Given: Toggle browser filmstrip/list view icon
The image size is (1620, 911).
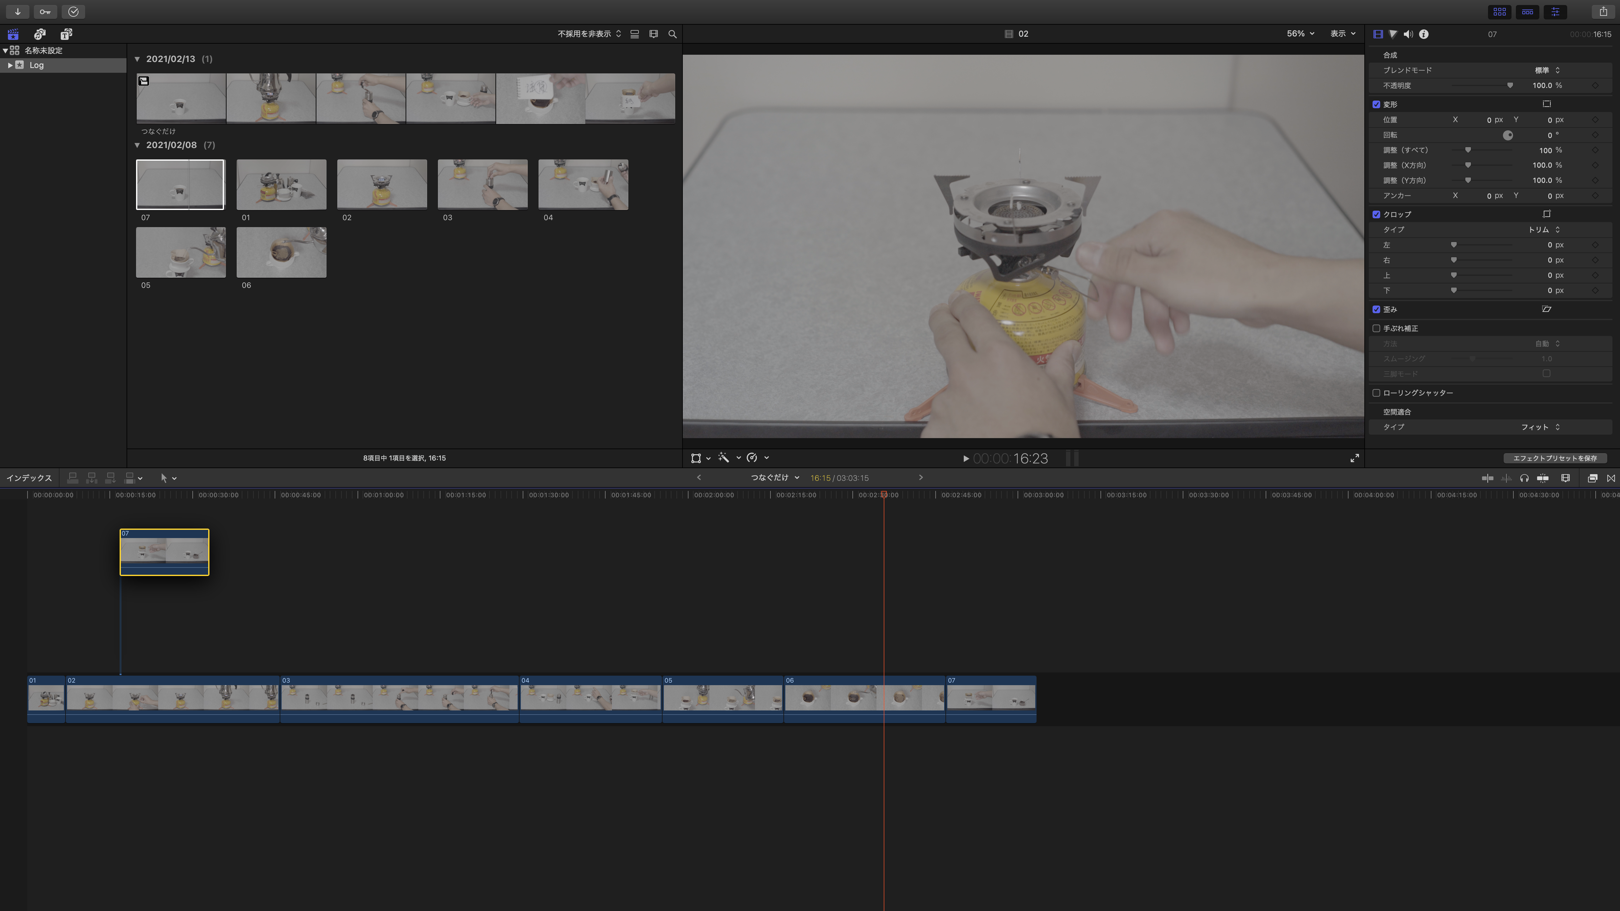Looking at the screenshot, I should pyautogui.click(x=634, y=34).
